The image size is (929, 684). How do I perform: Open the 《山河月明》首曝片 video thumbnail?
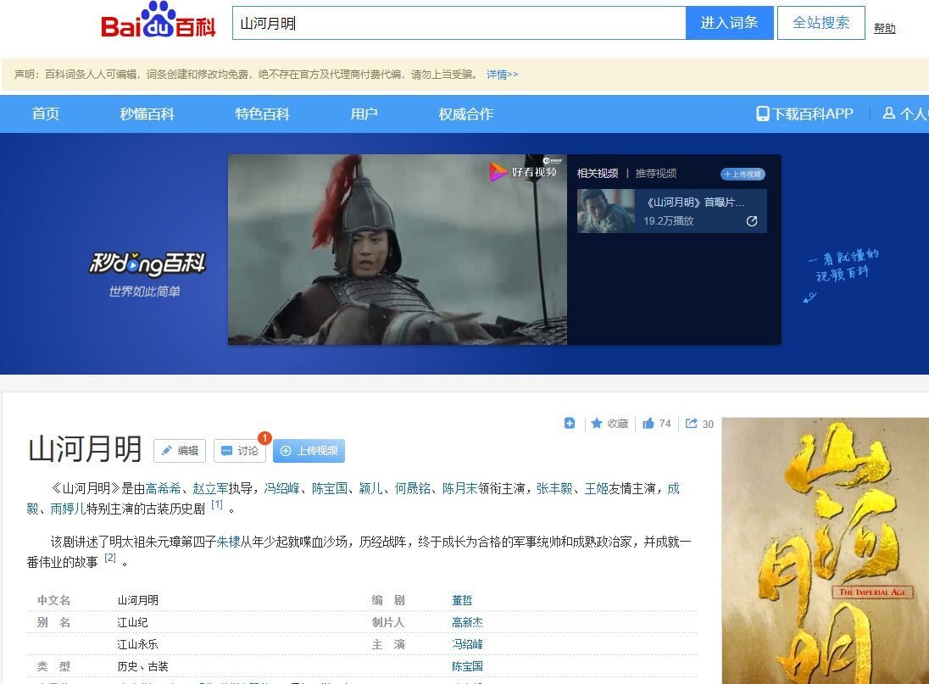605,211
